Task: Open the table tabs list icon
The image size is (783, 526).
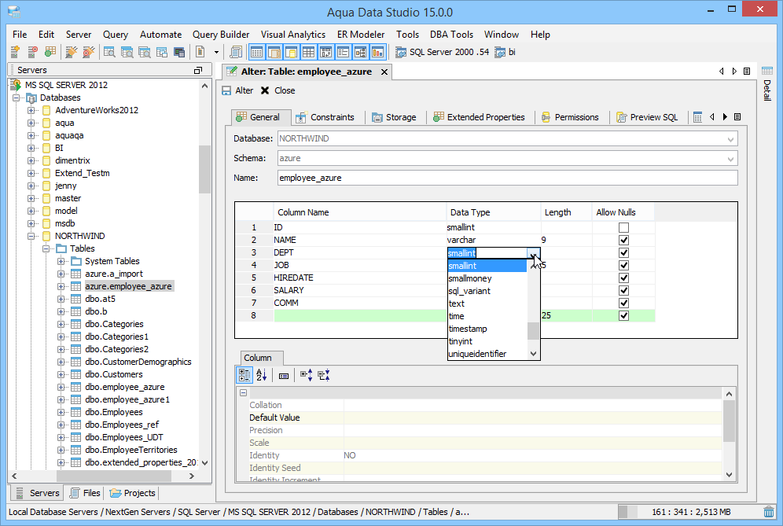Action: point(737,117)
